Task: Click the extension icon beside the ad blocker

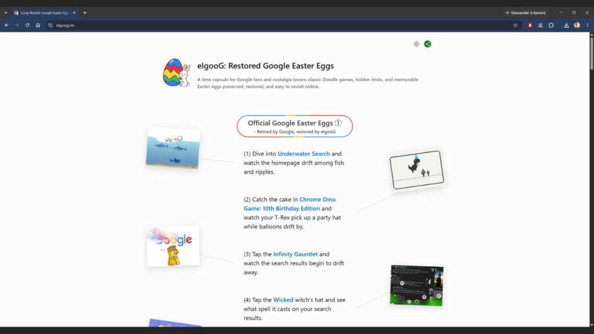Action: (541, 26)
